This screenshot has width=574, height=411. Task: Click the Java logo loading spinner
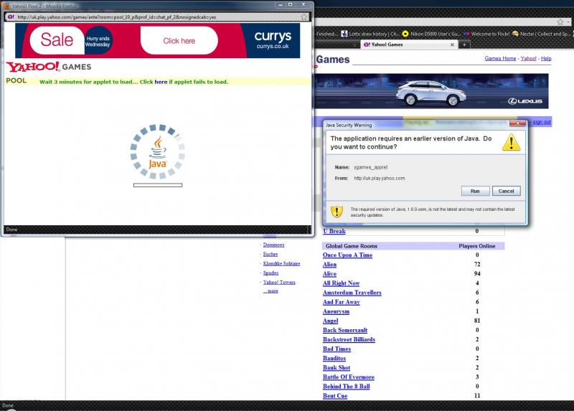click(x=158, y=149)
